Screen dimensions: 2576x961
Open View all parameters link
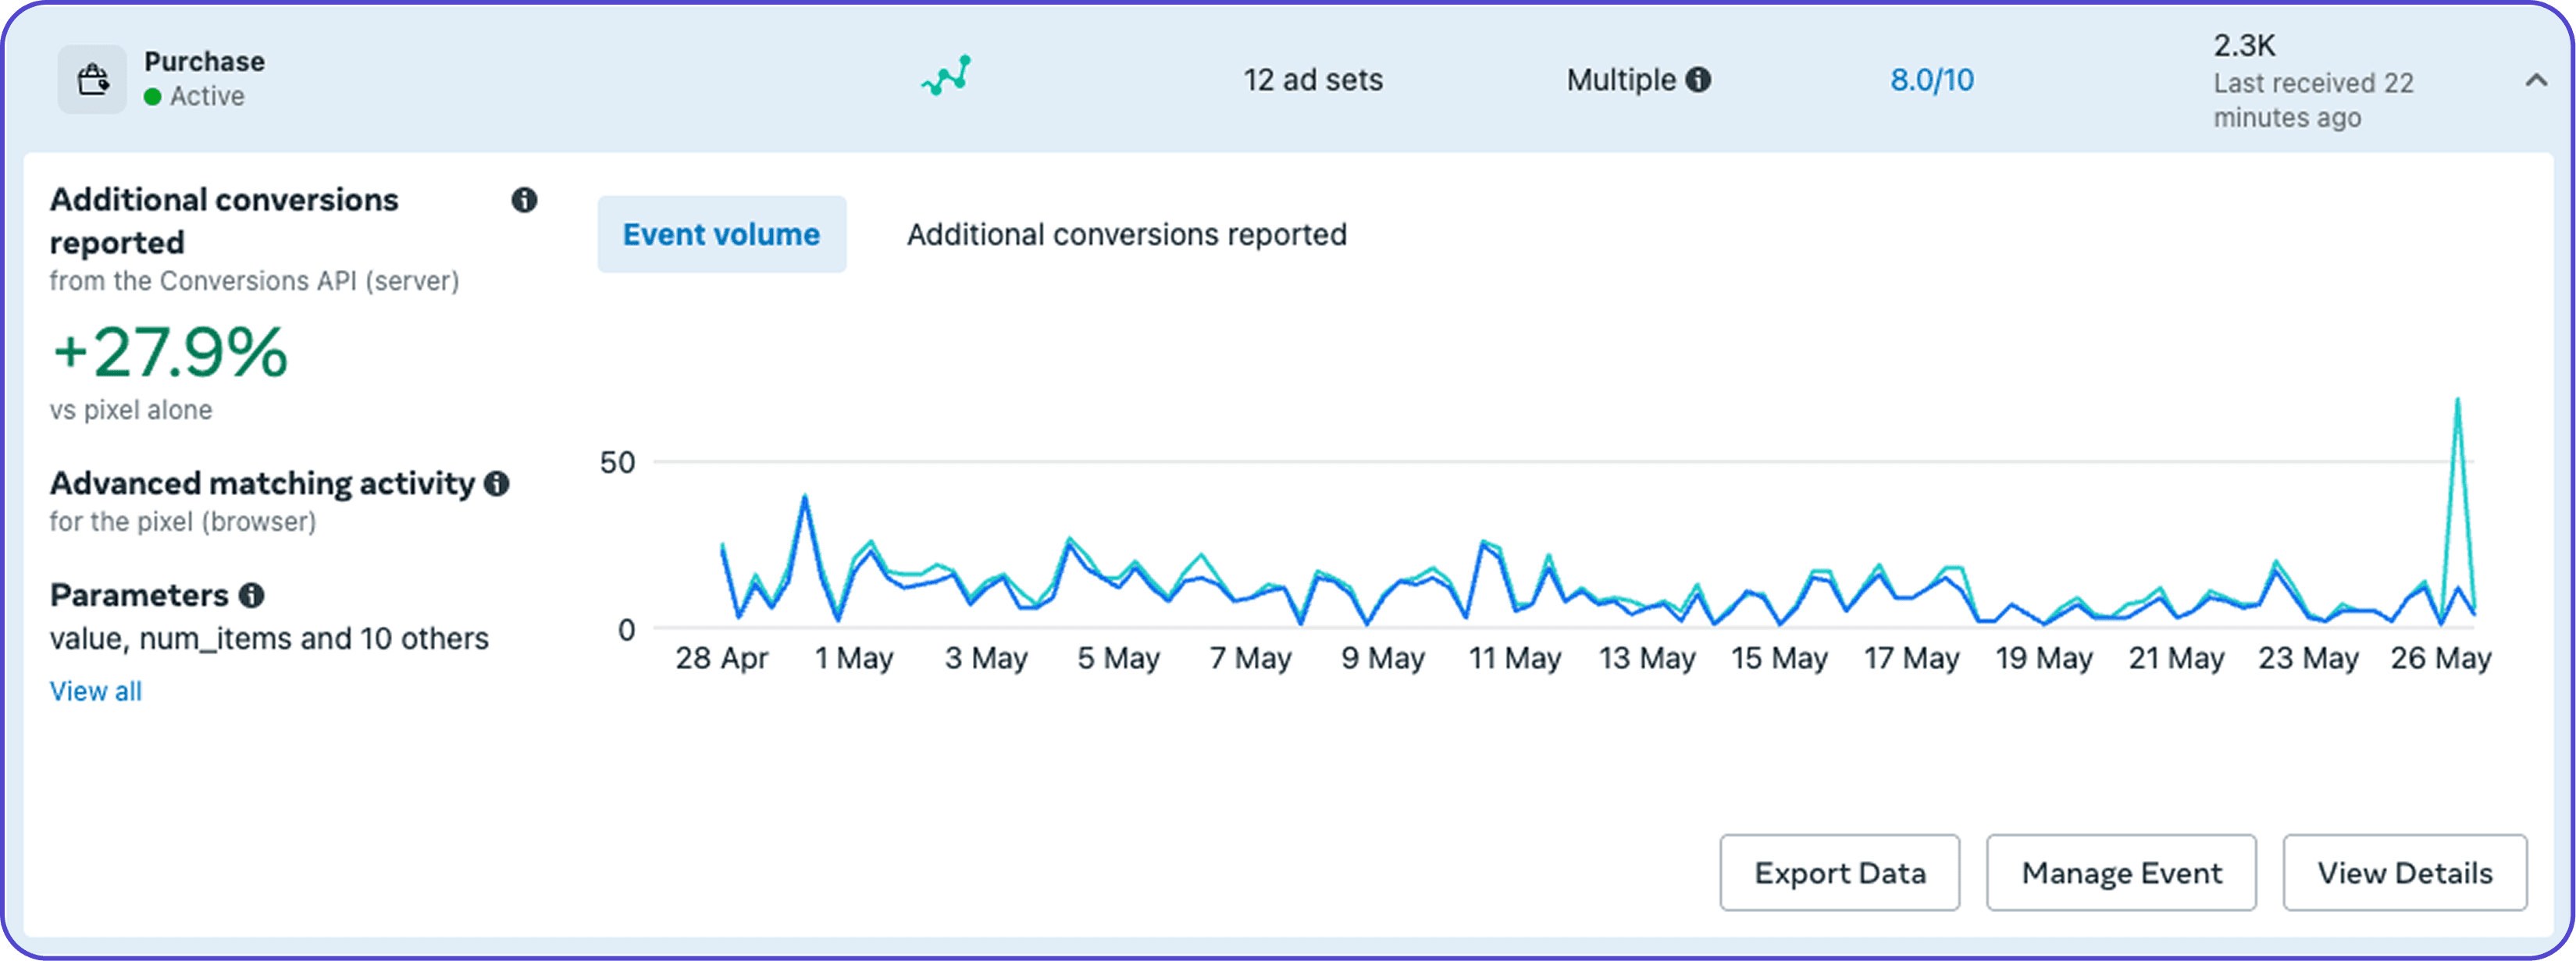(x=96, y=691)
